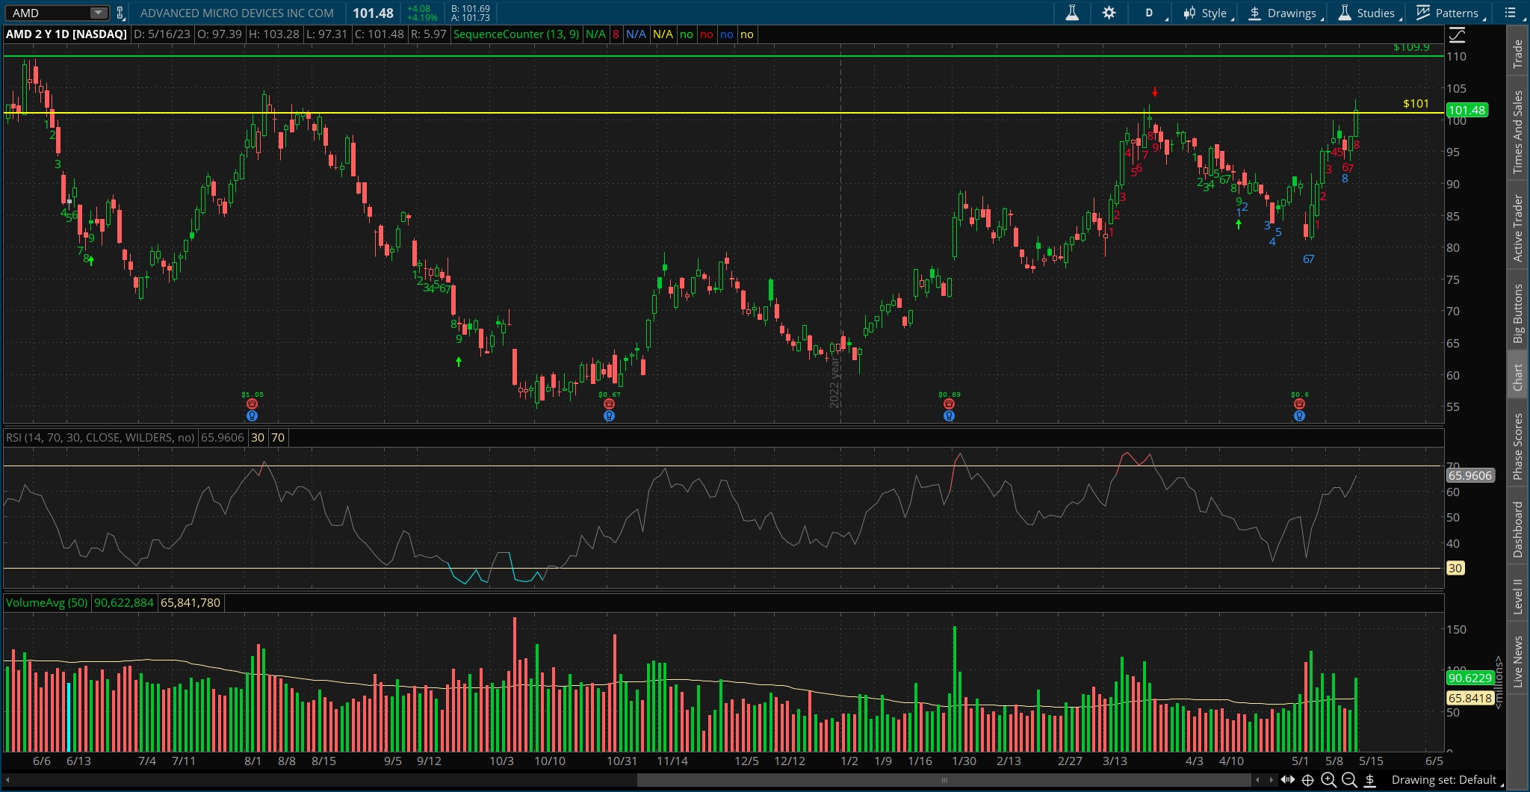
Task: Click the Drawings toolbar button
Action: coord(1283,13)
